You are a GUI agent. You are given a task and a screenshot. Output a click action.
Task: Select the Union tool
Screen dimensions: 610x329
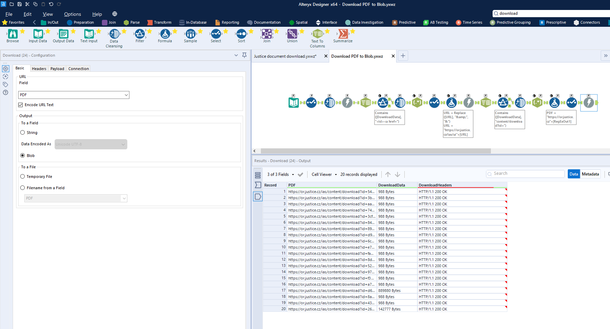tap(292, 34)
